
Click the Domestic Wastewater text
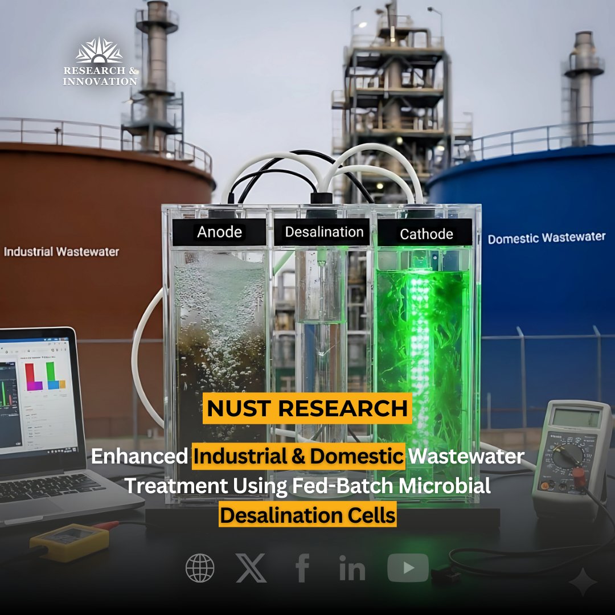coord(547,237)
